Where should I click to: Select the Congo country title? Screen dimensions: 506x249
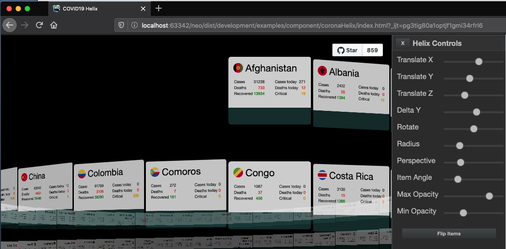pos(260,173)
